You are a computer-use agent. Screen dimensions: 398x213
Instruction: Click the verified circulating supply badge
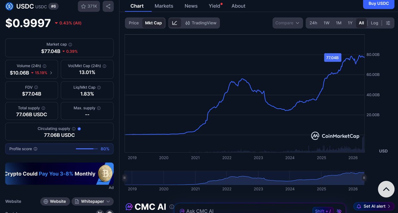click(x=79, y=129)
